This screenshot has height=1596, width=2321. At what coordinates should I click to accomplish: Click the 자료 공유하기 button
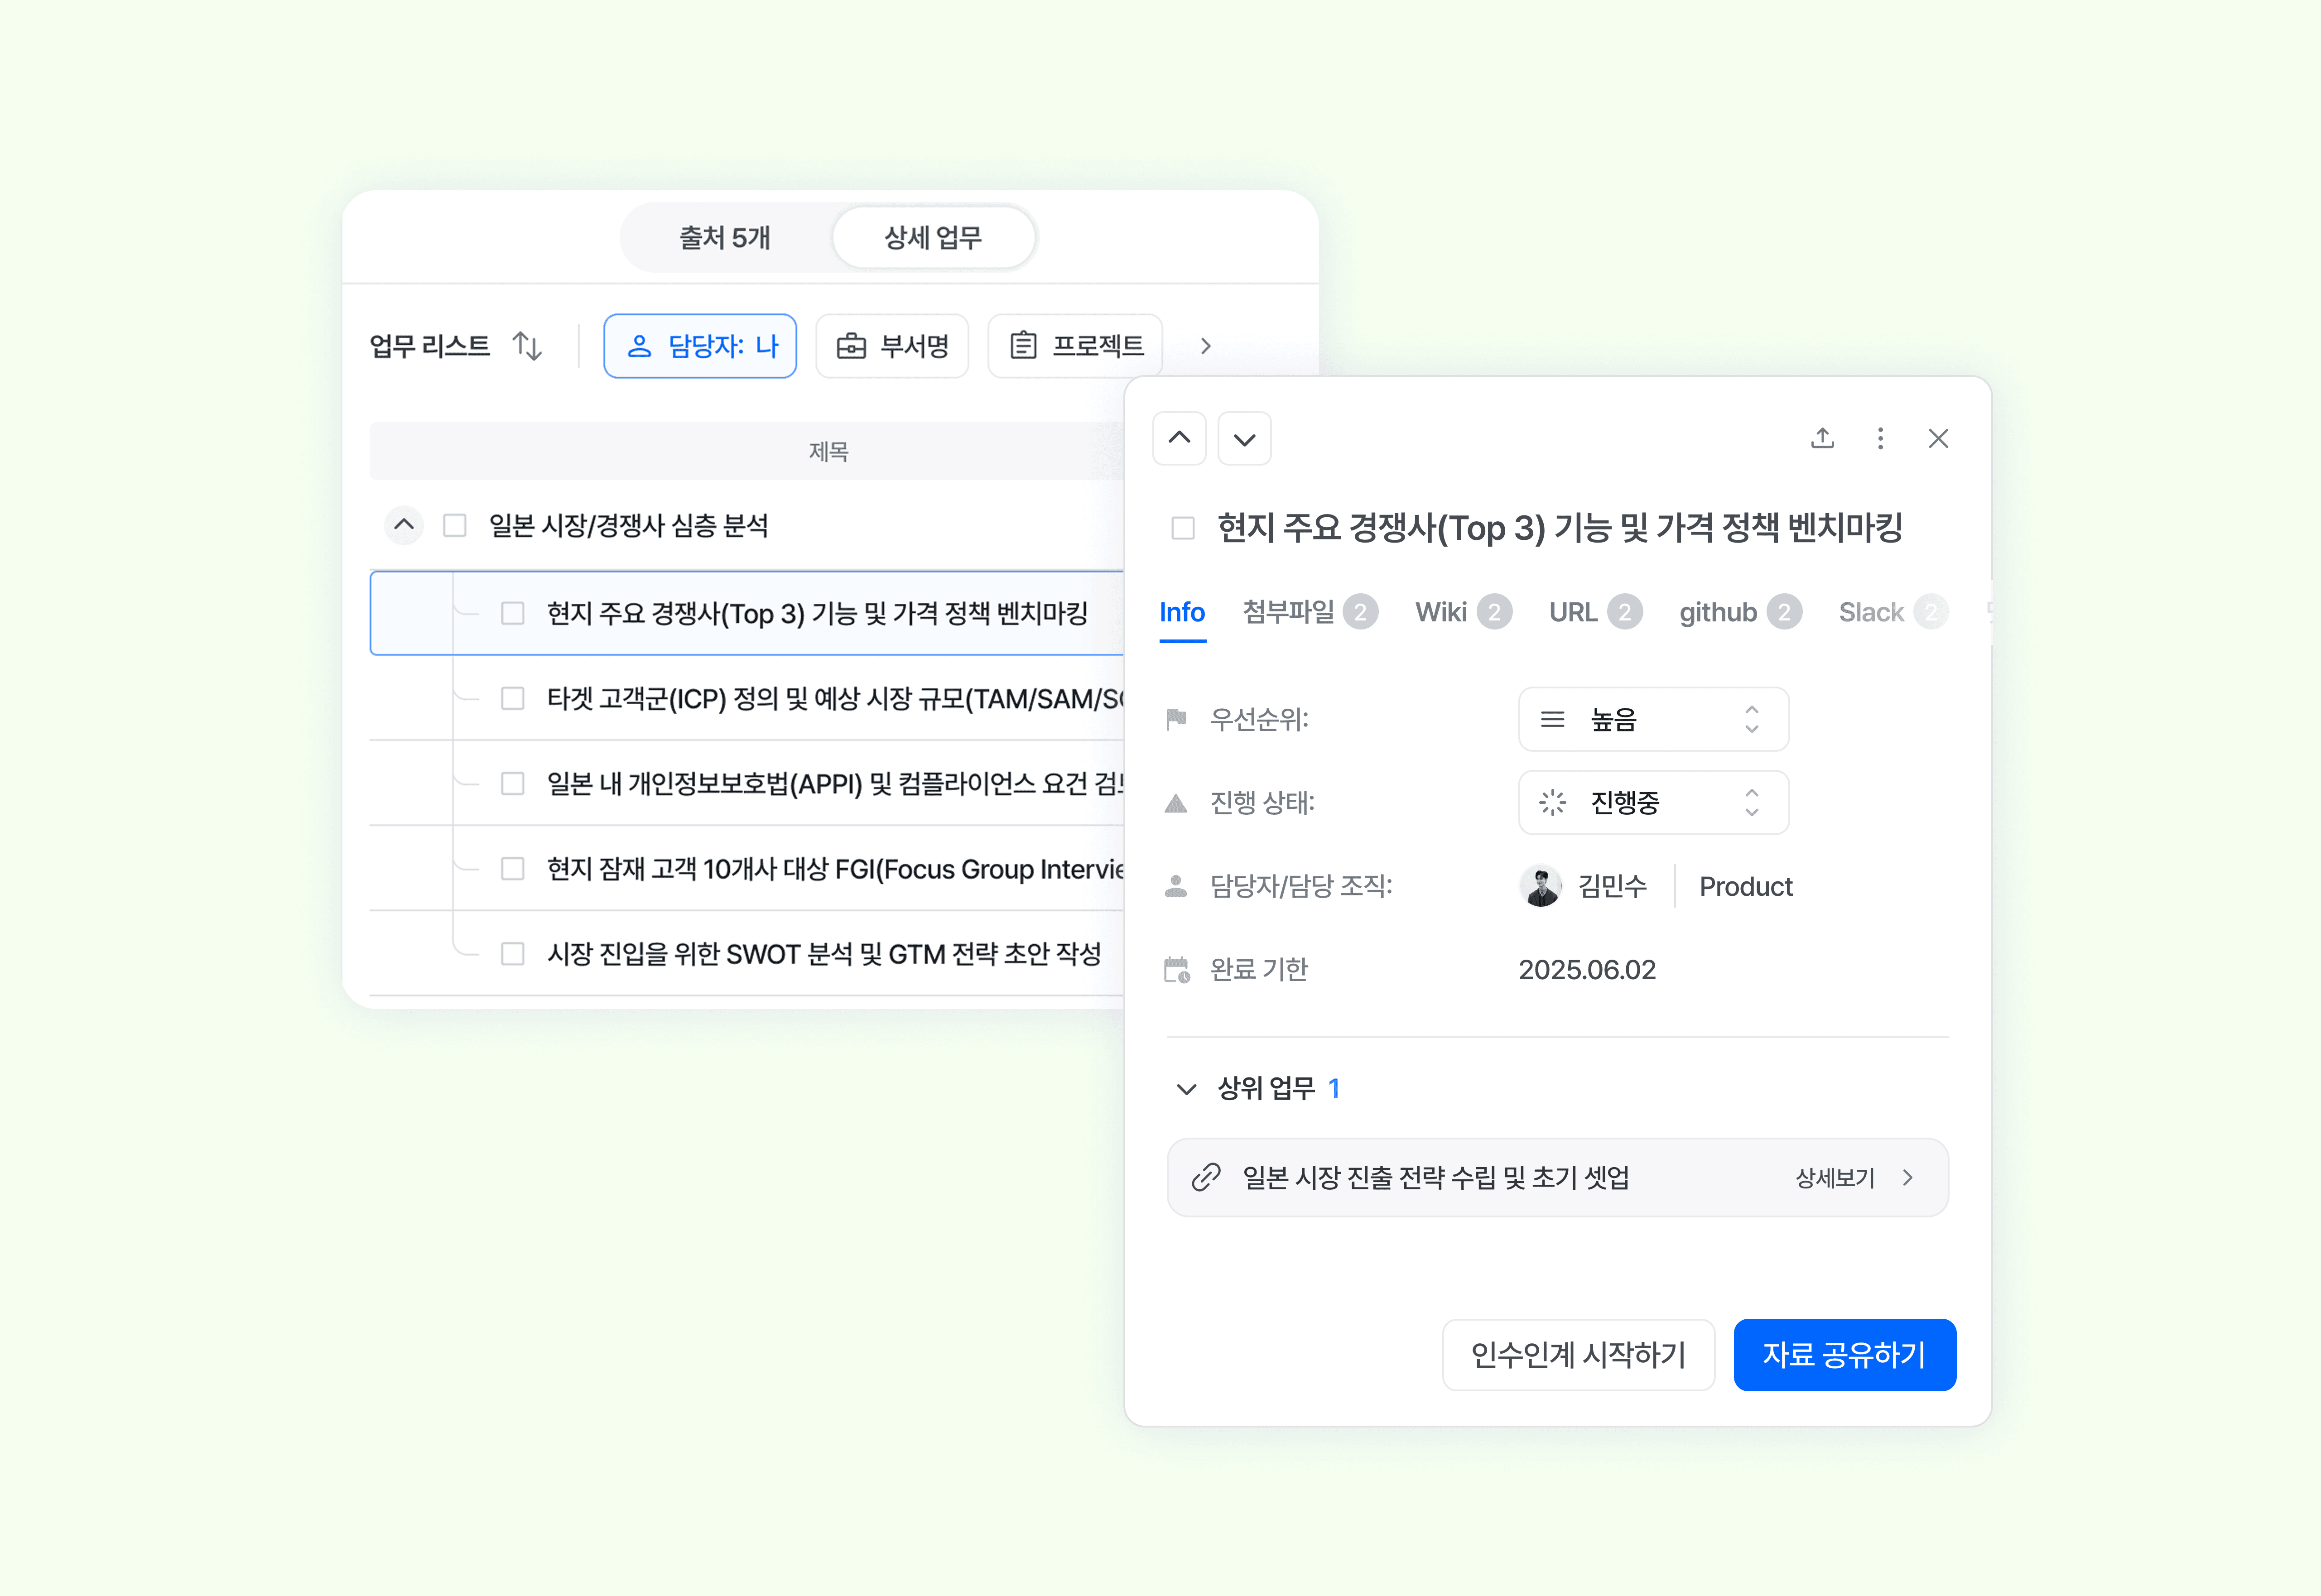(x=1844, y=1354)
